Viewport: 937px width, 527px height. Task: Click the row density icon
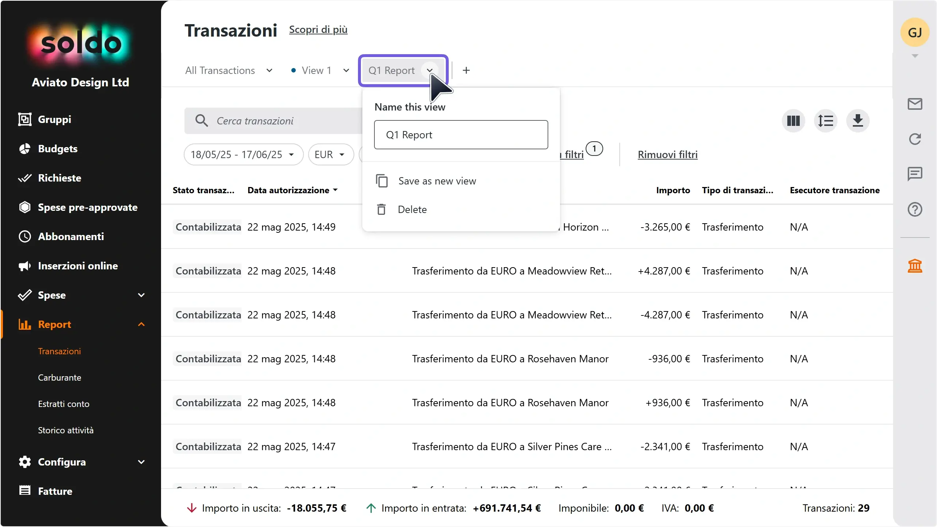click(825, 121)
